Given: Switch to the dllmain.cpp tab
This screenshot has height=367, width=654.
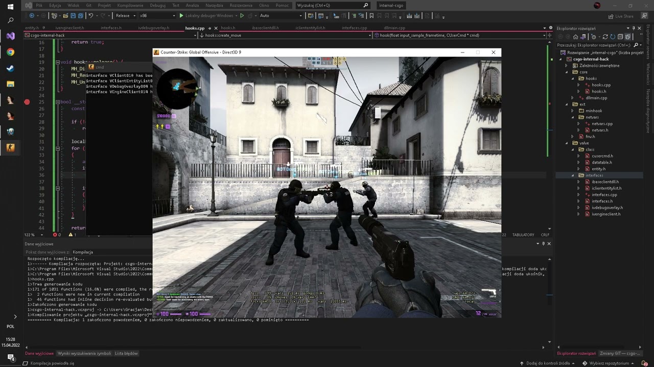Looking at the screenshot, I should (x=394, y=28).
